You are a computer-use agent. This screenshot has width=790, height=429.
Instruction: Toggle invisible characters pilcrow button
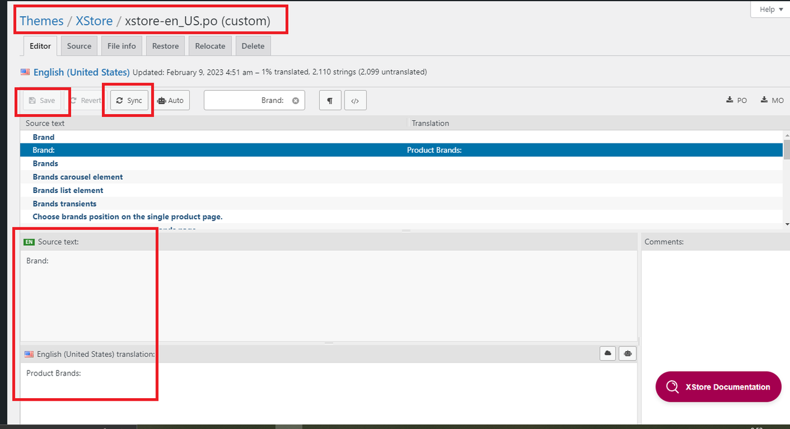coord(330,100)
